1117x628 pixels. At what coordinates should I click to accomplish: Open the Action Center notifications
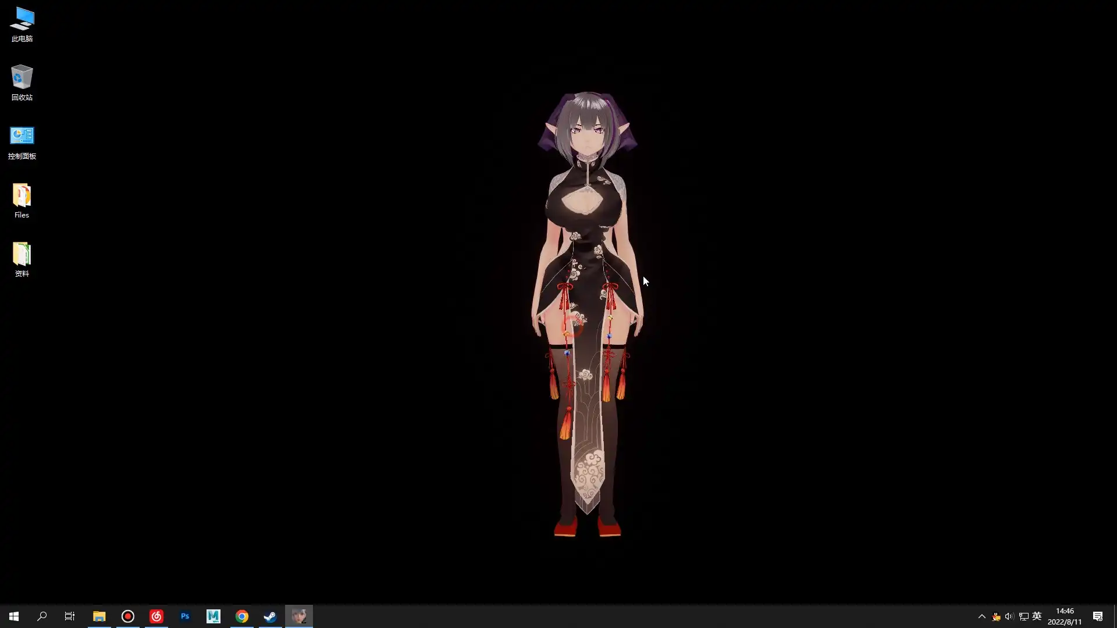pyautogui.click(x=1098, y=616)
